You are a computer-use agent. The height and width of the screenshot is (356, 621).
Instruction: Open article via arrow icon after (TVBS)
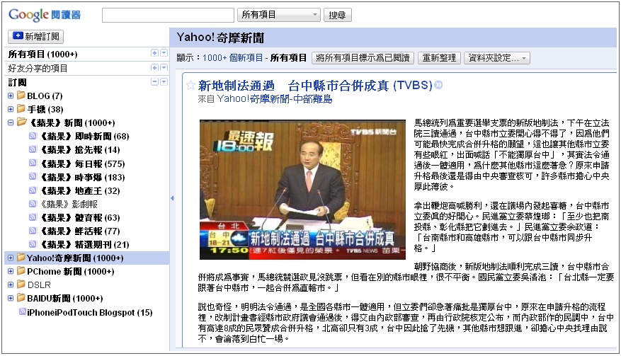[438, 85]
